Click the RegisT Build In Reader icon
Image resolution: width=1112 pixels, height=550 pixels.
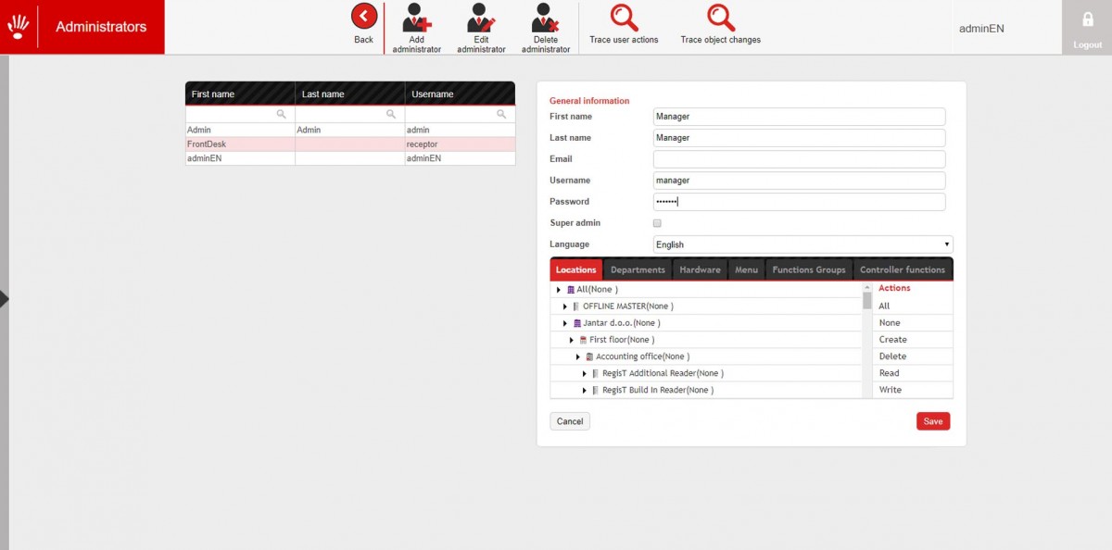596,390
